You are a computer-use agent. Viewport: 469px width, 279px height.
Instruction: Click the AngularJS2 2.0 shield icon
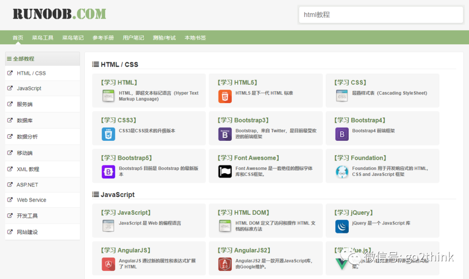(225, 264)
